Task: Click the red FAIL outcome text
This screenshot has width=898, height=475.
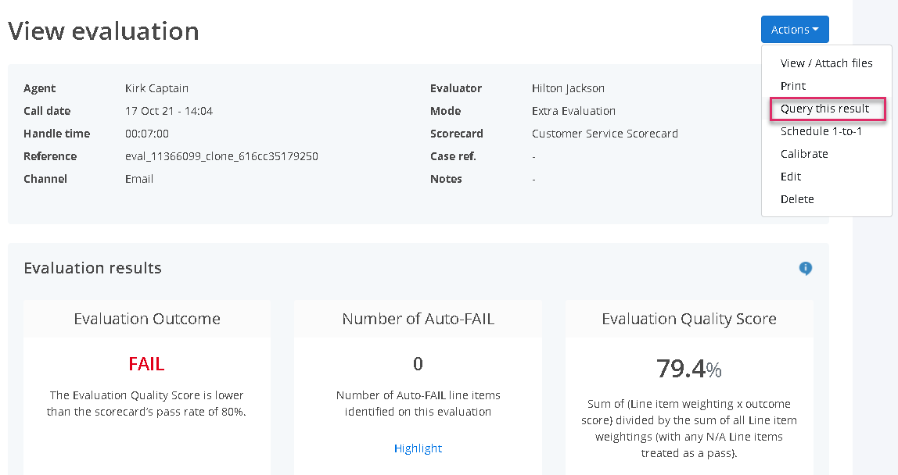Action: (146, 364)
